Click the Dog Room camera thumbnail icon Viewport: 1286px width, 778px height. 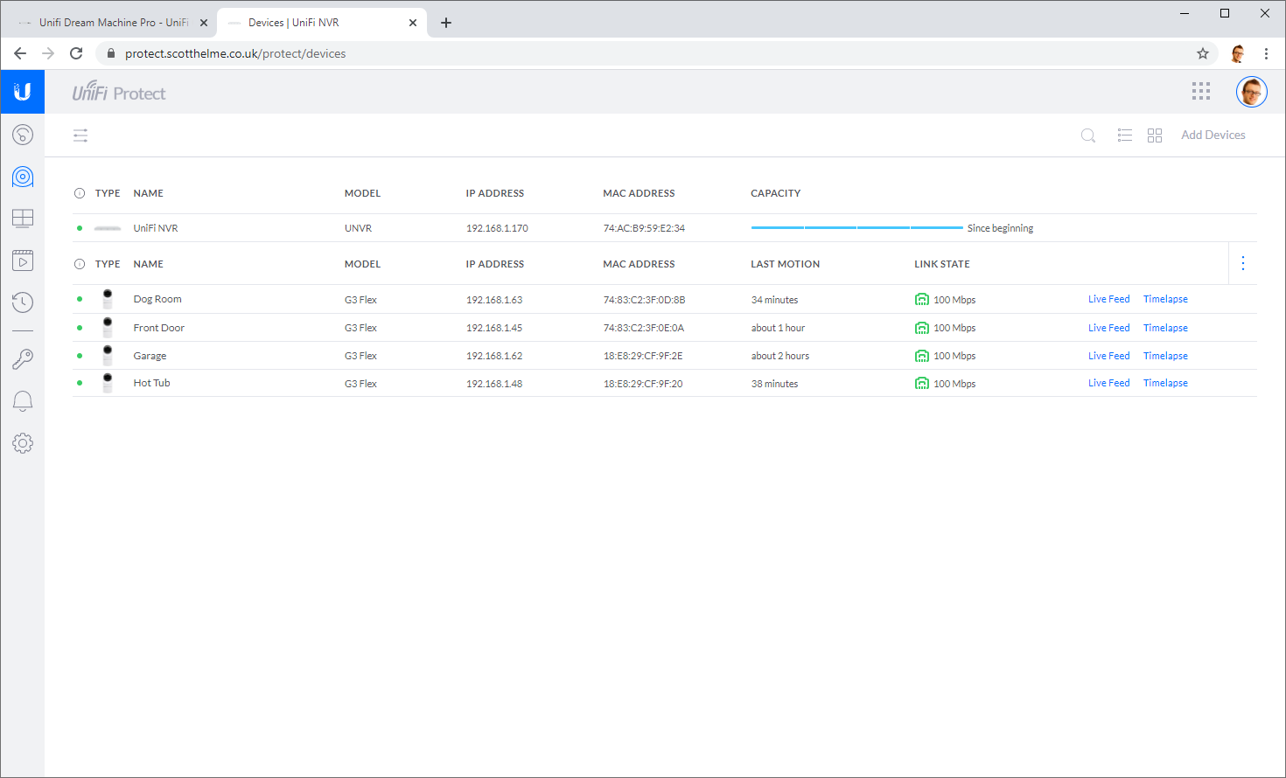[108, 299]
